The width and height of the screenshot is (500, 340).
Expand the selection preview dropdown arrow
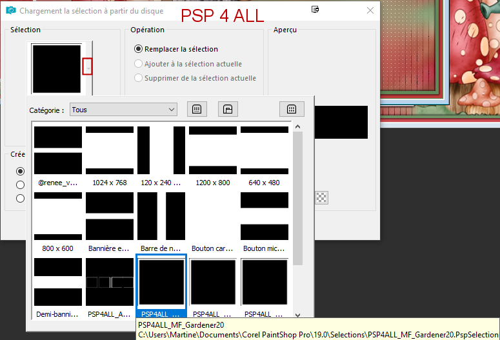[88, 66]
